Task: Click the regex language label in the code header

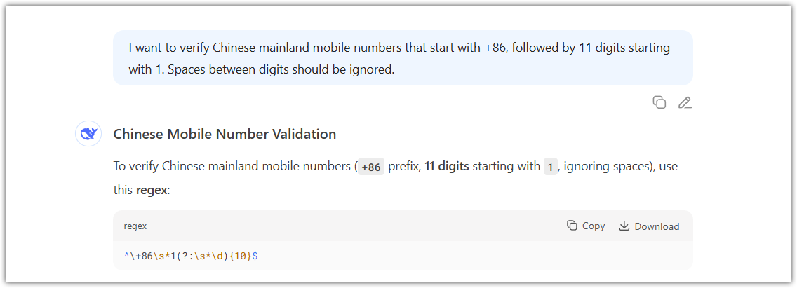Action: 135,226
